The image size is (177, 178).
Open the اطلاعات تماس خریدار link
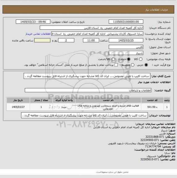tap(38, 34)
